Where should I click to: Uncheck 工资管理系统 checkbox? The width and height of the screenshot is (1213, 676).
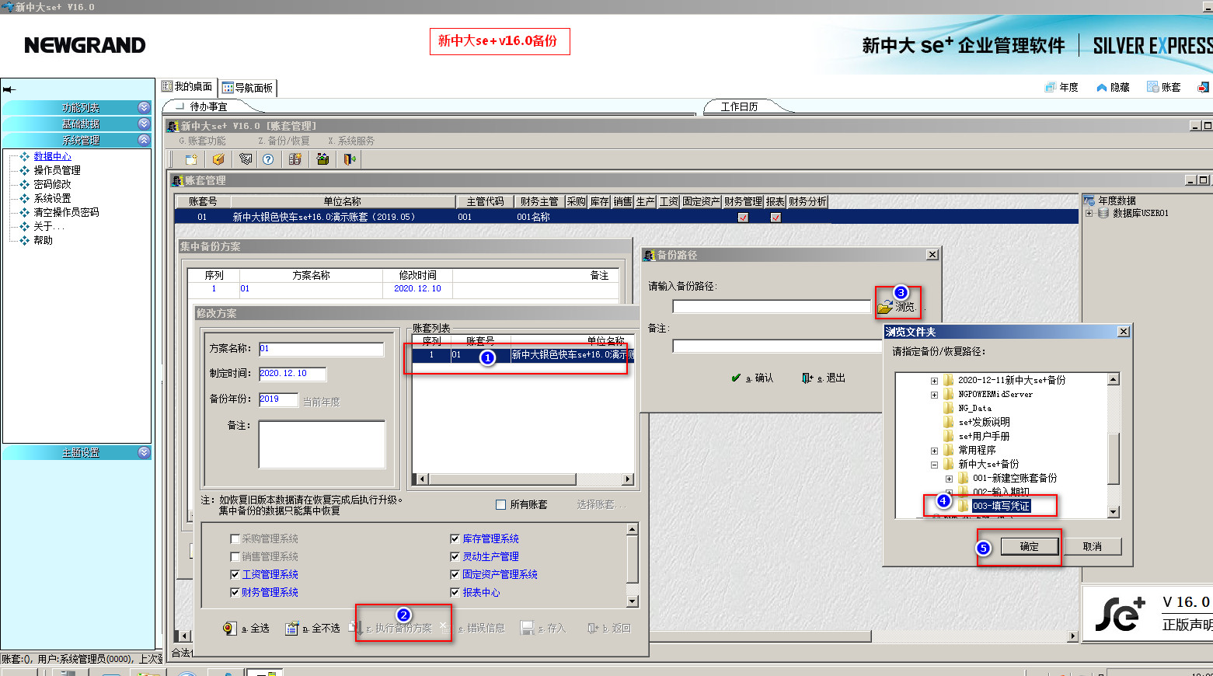(235, 574)
